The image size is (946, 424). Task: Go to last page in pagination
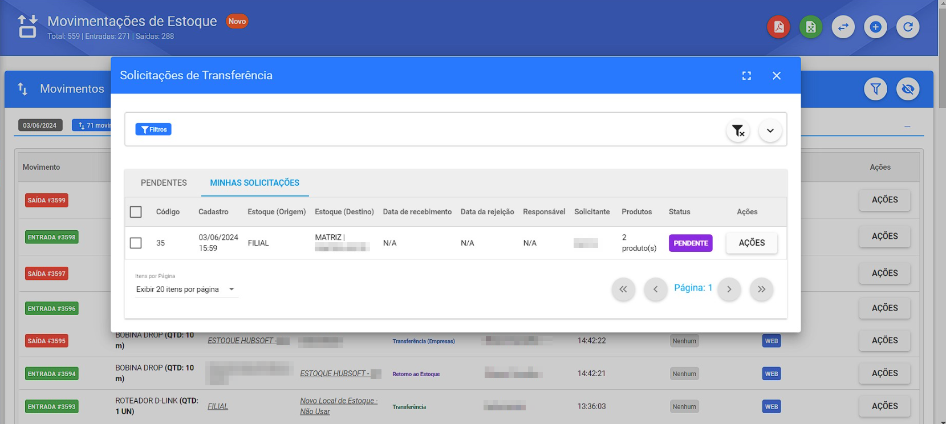tap(762, 290)
